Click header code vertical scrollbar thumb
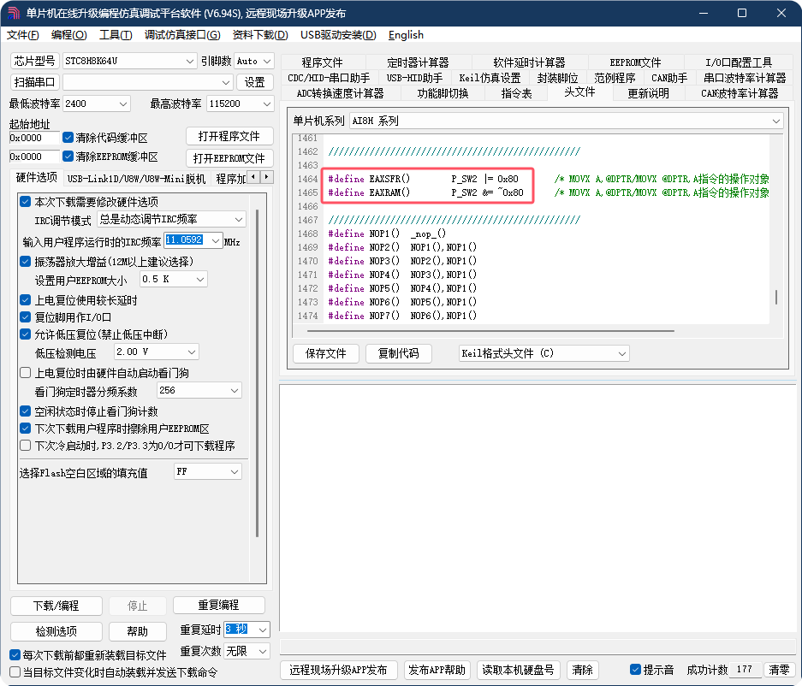This screenshot has width=802, height=686. pyautogui.click(x=776, y=297)
